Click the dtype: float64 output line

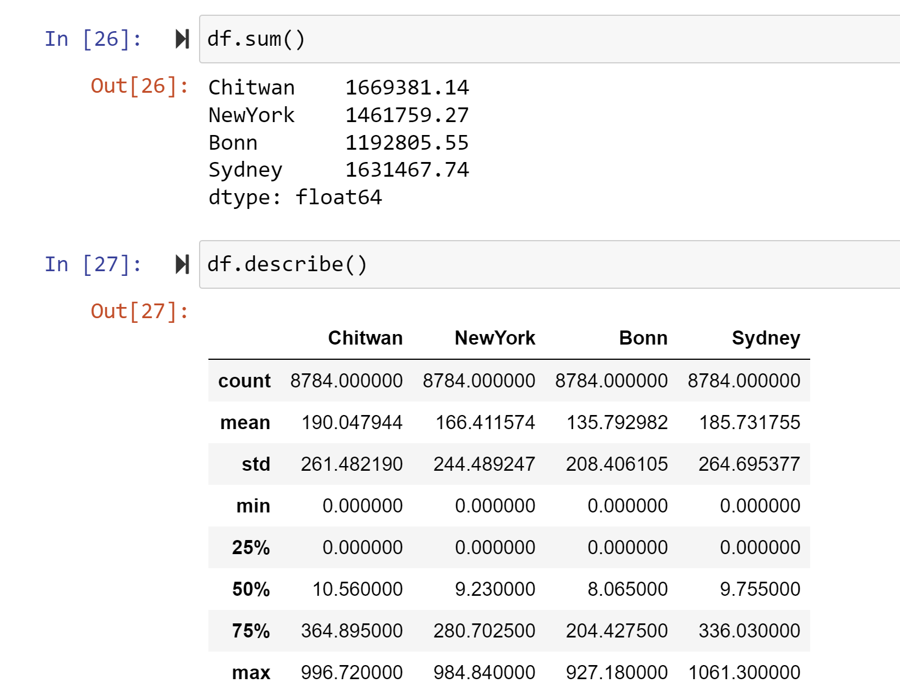coord(295,197)
